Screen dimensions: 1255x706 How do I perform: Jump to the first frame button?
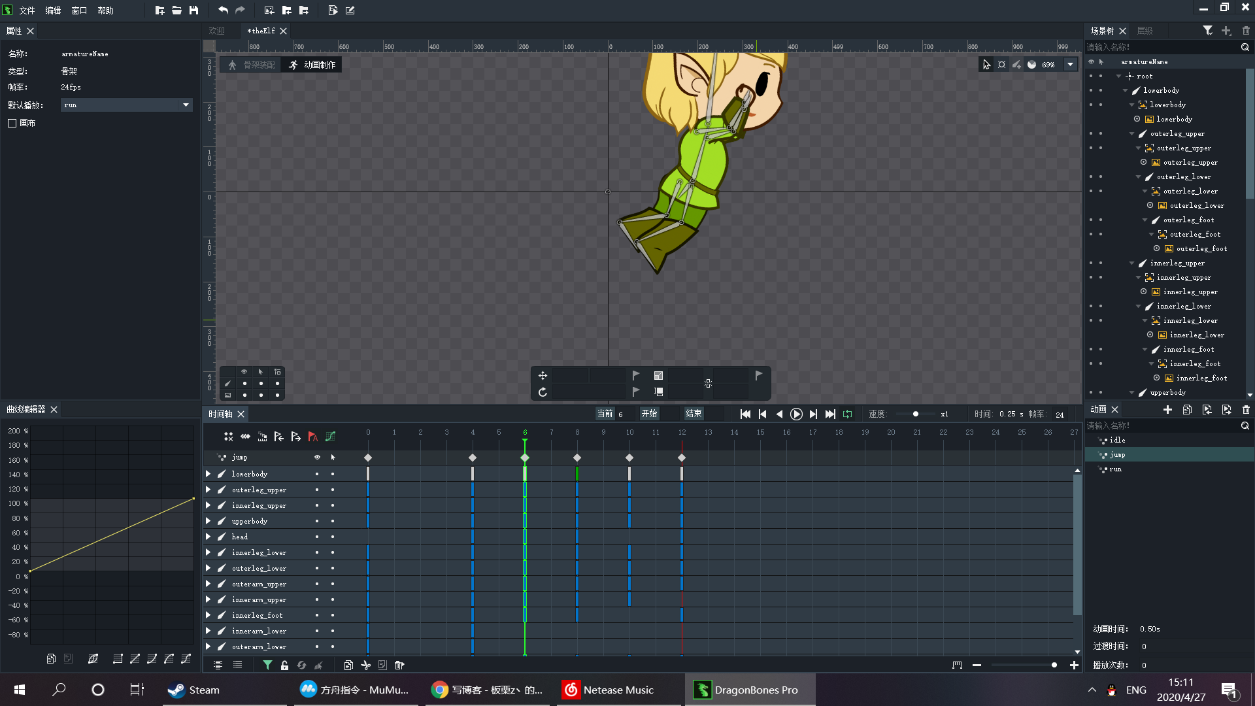tap(745, 414)
